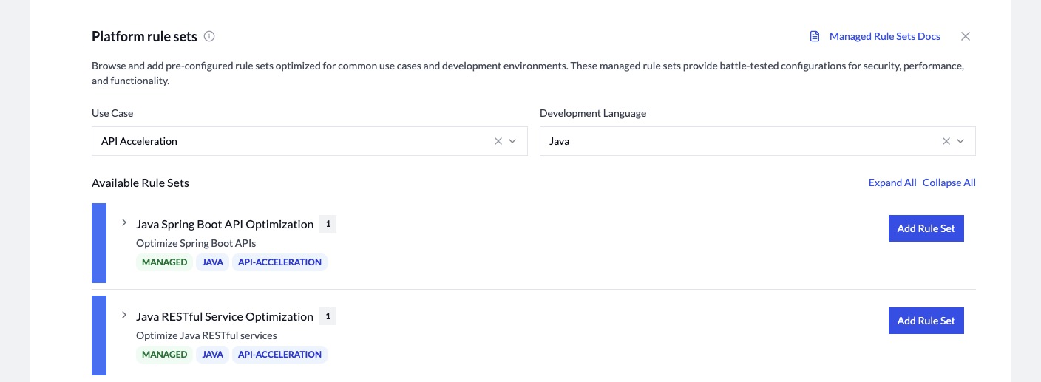Click the Use Case field showing API Acceleration

pyautogui.click(x=310, y=141)
